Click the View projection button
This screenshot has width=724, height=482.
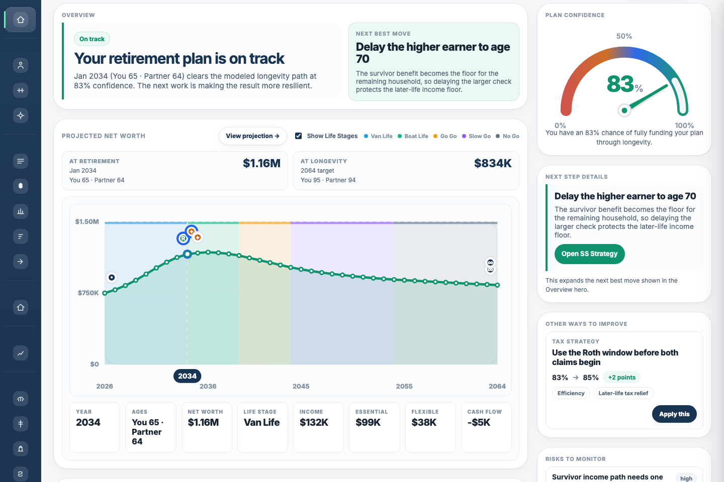pos(252,136)
